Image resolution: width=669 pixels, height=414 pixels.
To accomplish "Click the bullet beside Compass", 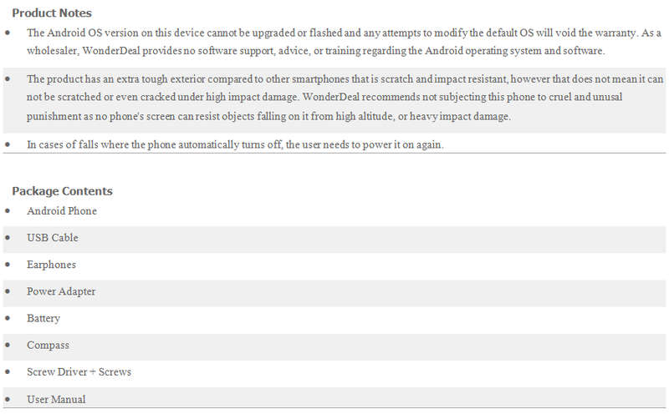I will pyautogui.click(x=8, y=345).
